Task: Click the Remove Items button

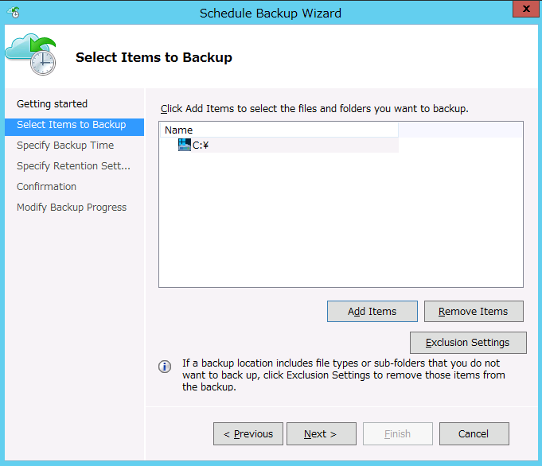Action: point(473,311)
